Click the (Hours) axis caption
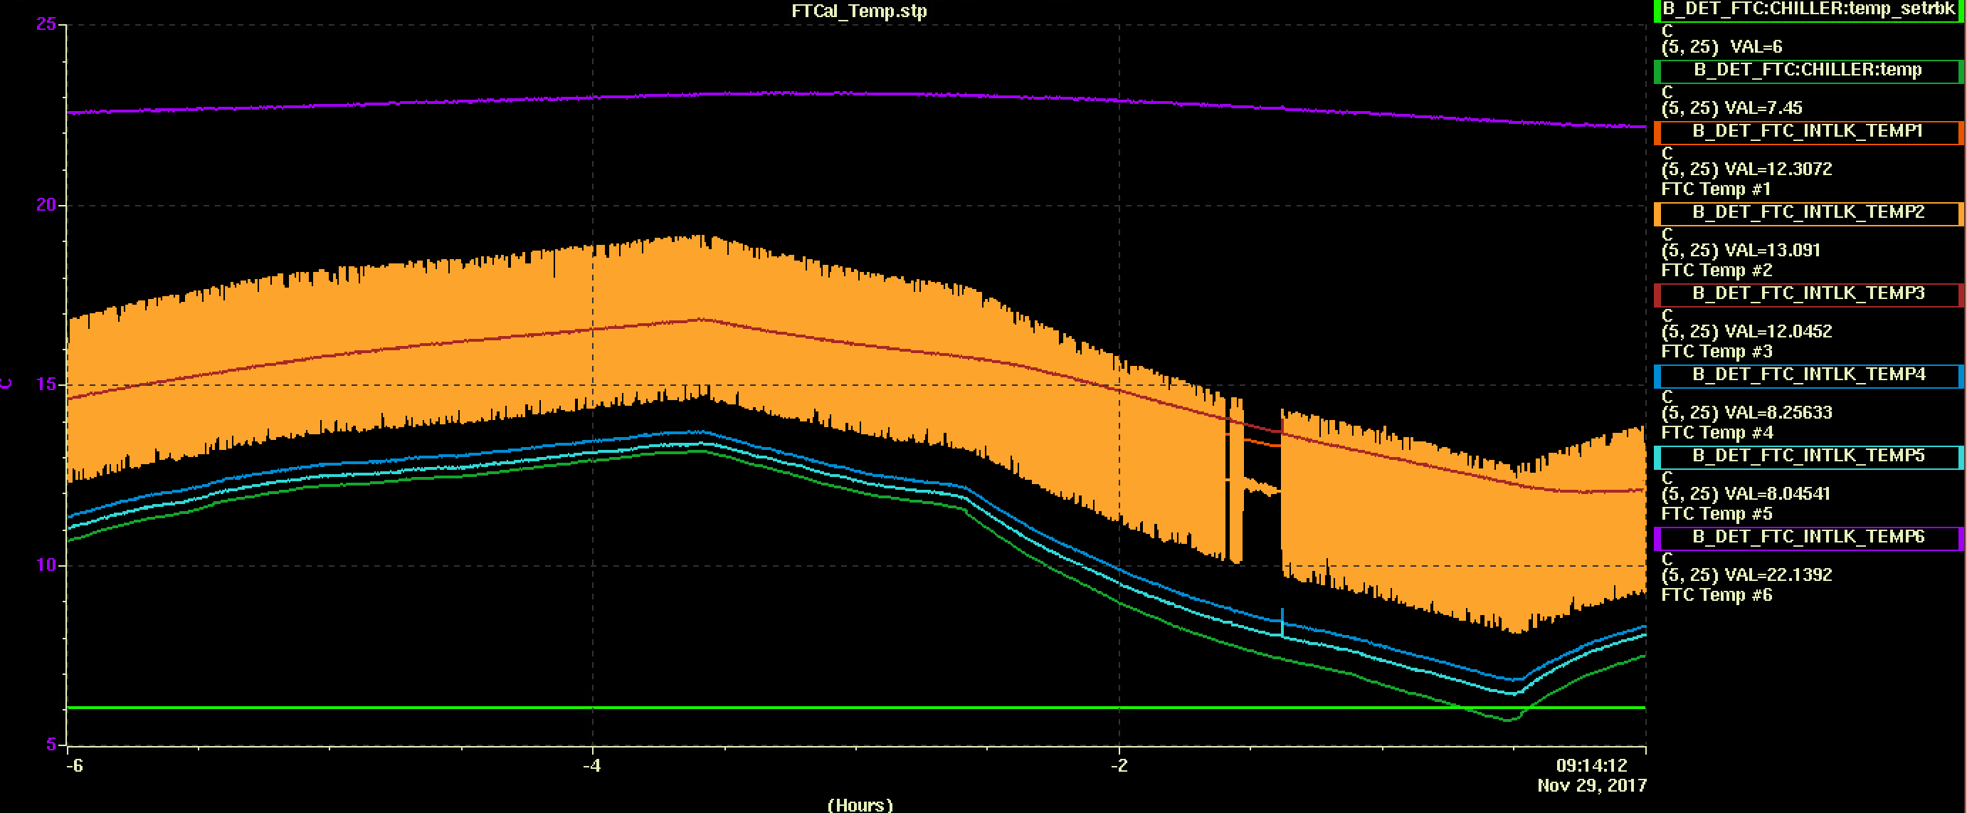Image resolution: width=1967 pixels, height=813 pixels. point(860,804)
